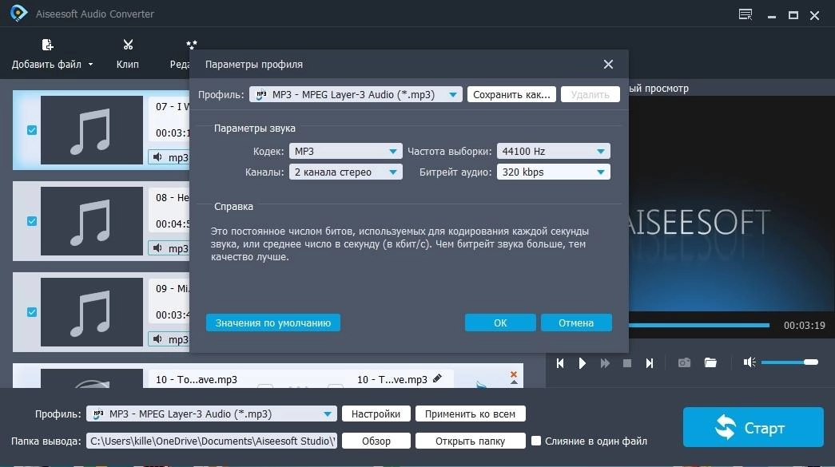Open the Каналы 2 канала стерео dropdown

point(346,172)
